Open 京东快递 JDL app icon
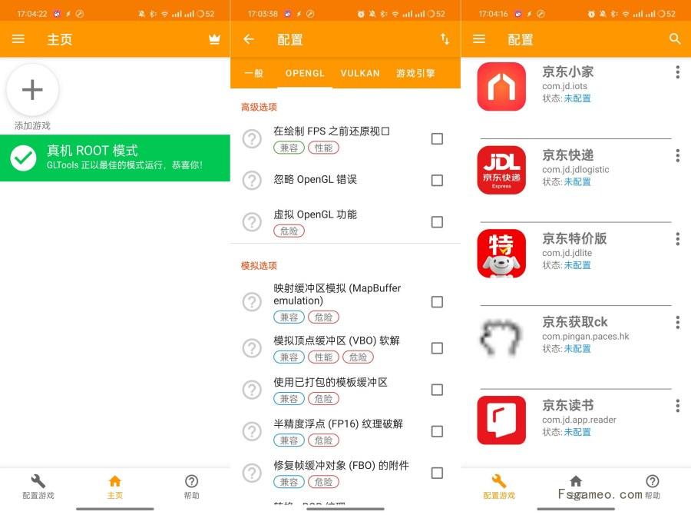691x515 pixels. tap(501, 170)
